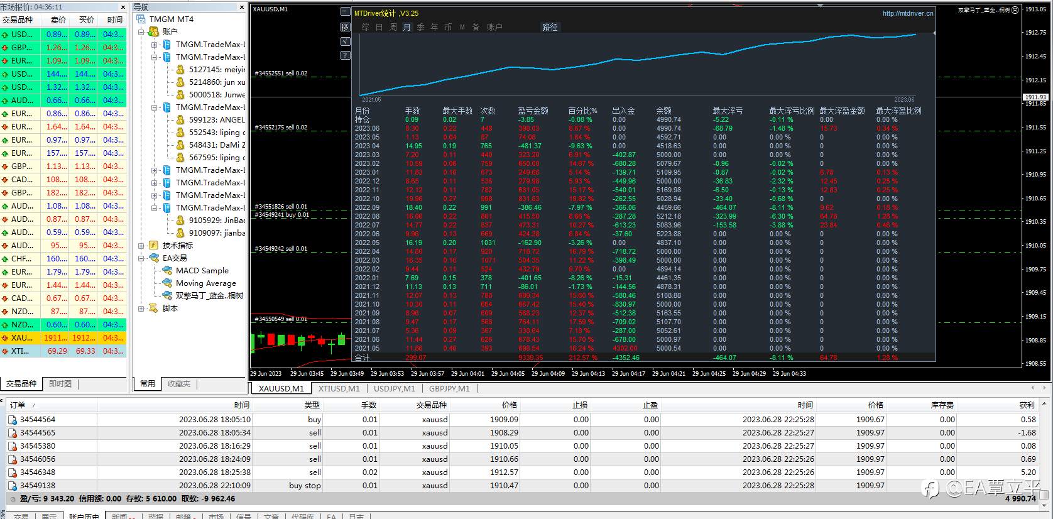Switch MTDriver stats to 日 daily

coord(379,27)
